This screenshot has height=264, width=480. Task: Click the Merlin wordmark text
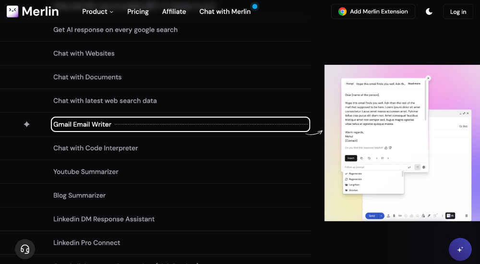pyautogui.click(x=40, y=12)
